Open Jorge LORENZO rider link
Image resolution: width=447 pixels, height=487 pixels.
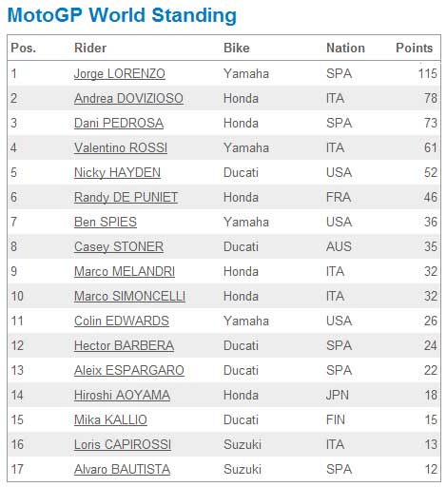coord(120,73)
